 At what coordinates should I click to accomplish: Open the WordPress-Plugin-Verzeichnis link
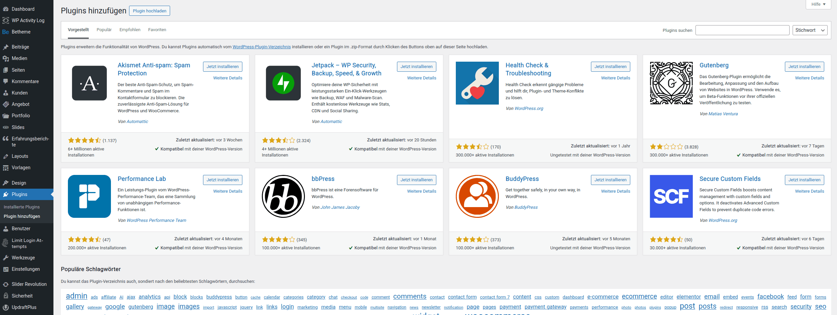click(x=262, y=47)
